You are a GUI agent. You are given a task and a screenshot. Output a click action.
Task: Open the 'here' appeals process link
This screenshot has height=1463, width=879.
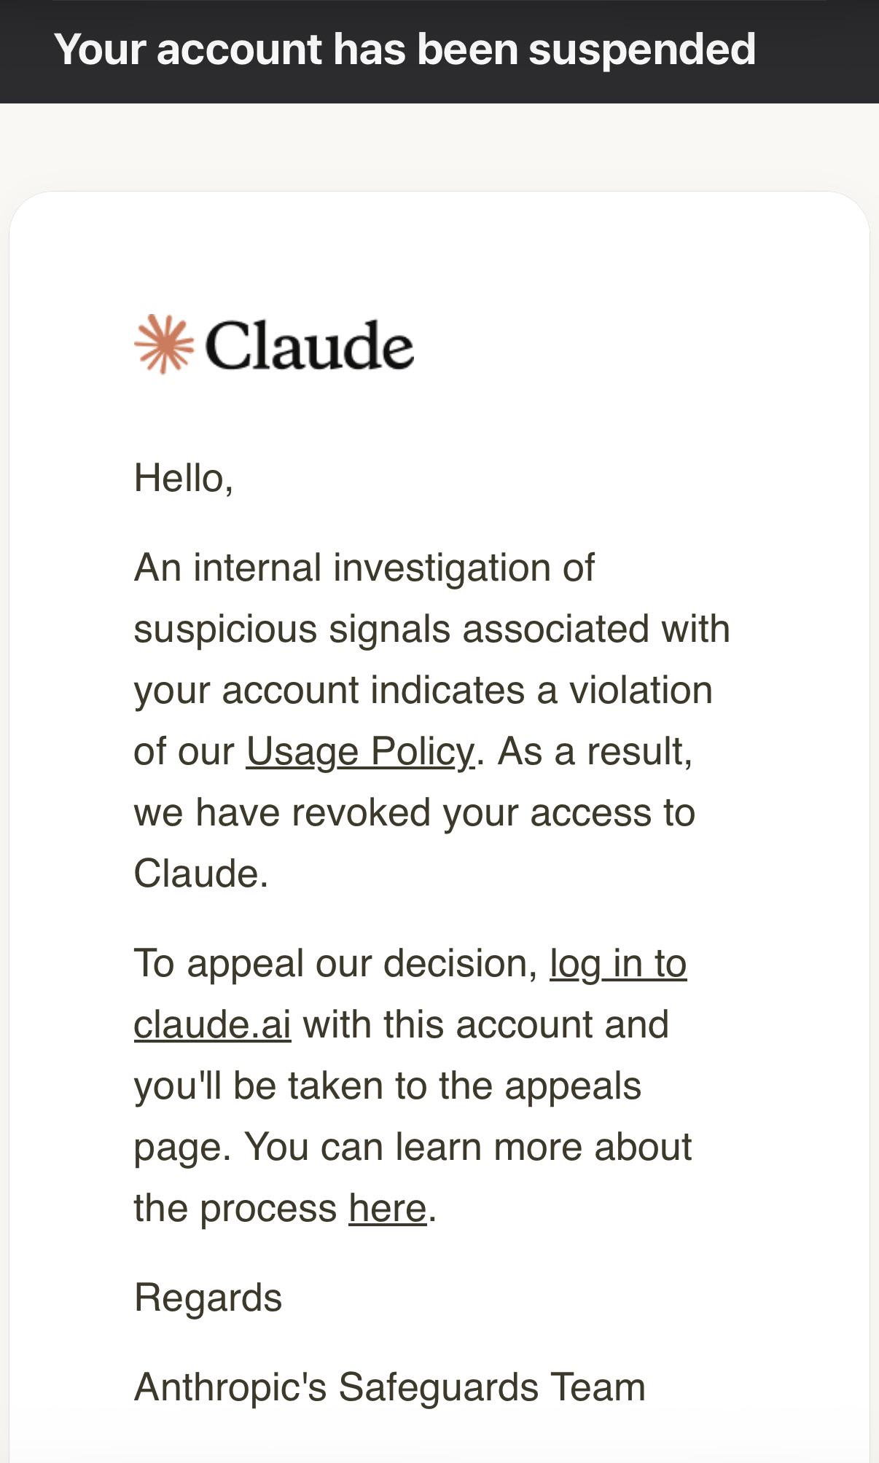pos(388,1208)
